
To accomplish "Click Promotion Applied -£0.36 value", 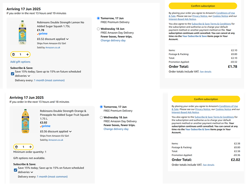I will [x=237, y=155].
